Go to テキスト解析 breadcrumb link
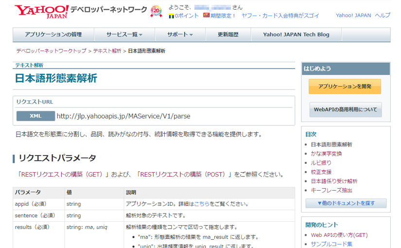The image size is (401, 248). click(107, 51)
